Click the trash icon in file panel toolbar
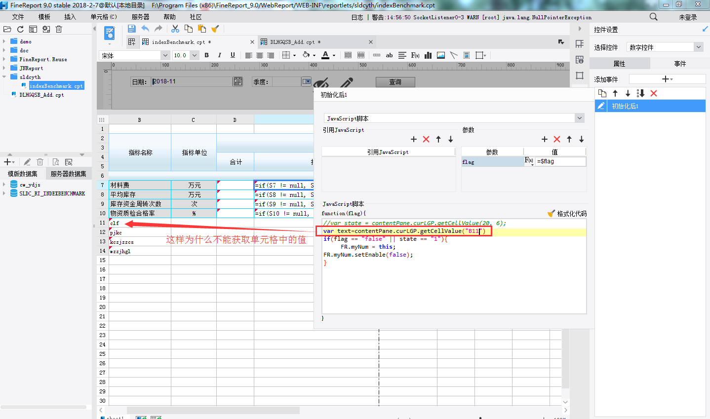710x419 pixels. [59, 29]
